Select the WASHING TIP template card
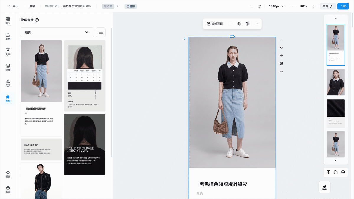Screen dimensions: 354x199 (x=41, y=149)
